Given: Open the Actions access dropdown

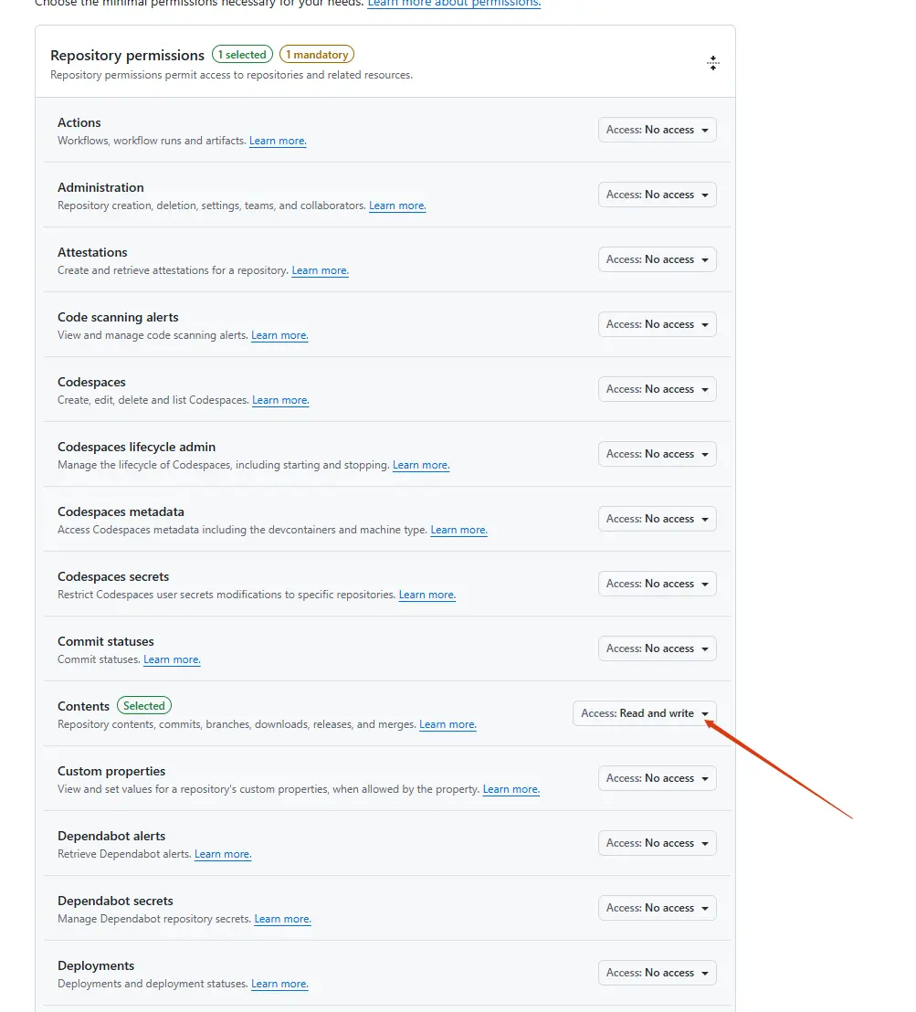Looking at the screenshot, I should [x=657, y=130].
